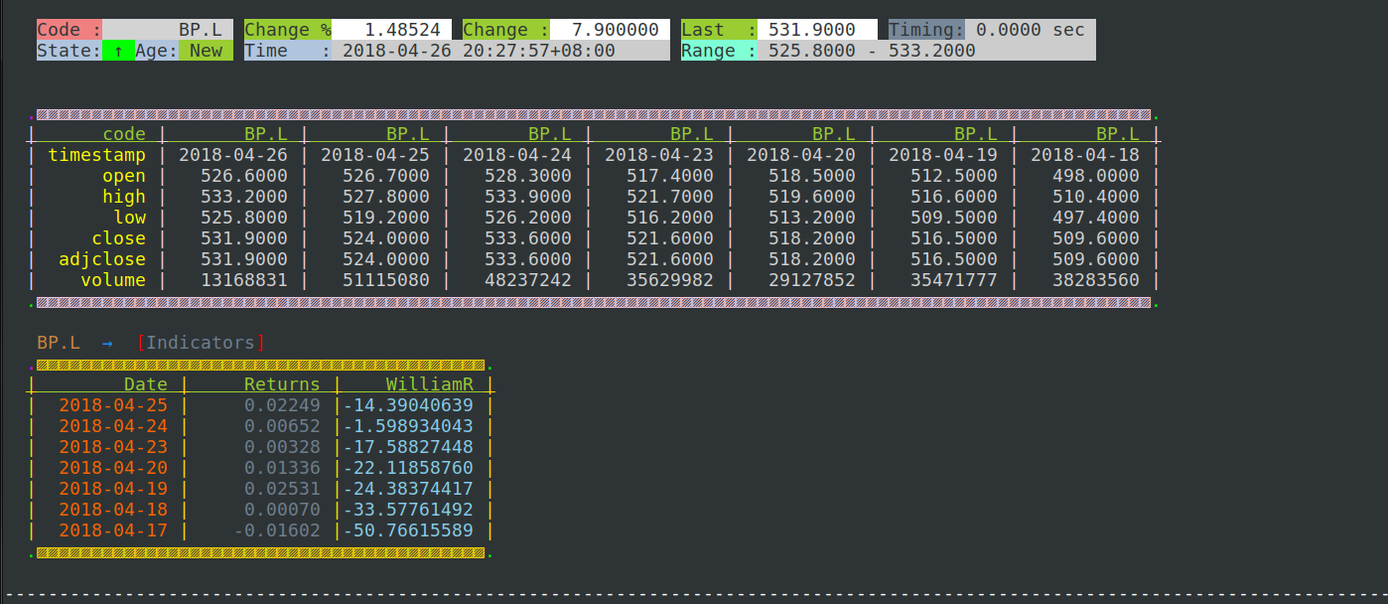This screenshot has width=1388, height=604.
Task: Select Returns value 0.00070
Action: tap(283, 510)
